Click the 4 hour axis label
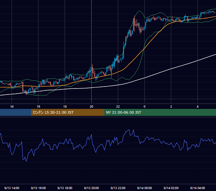Screen dimensions: 216x191 coord(198,107)
